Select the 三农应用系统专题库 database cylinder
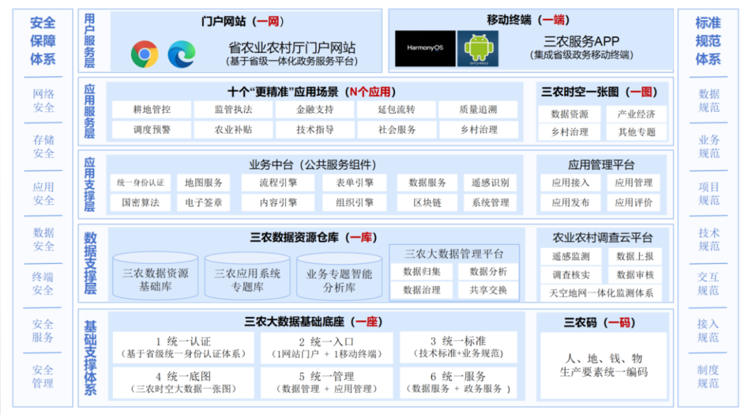Viewport: 752px width, 415px height. (x=247, y=279)
